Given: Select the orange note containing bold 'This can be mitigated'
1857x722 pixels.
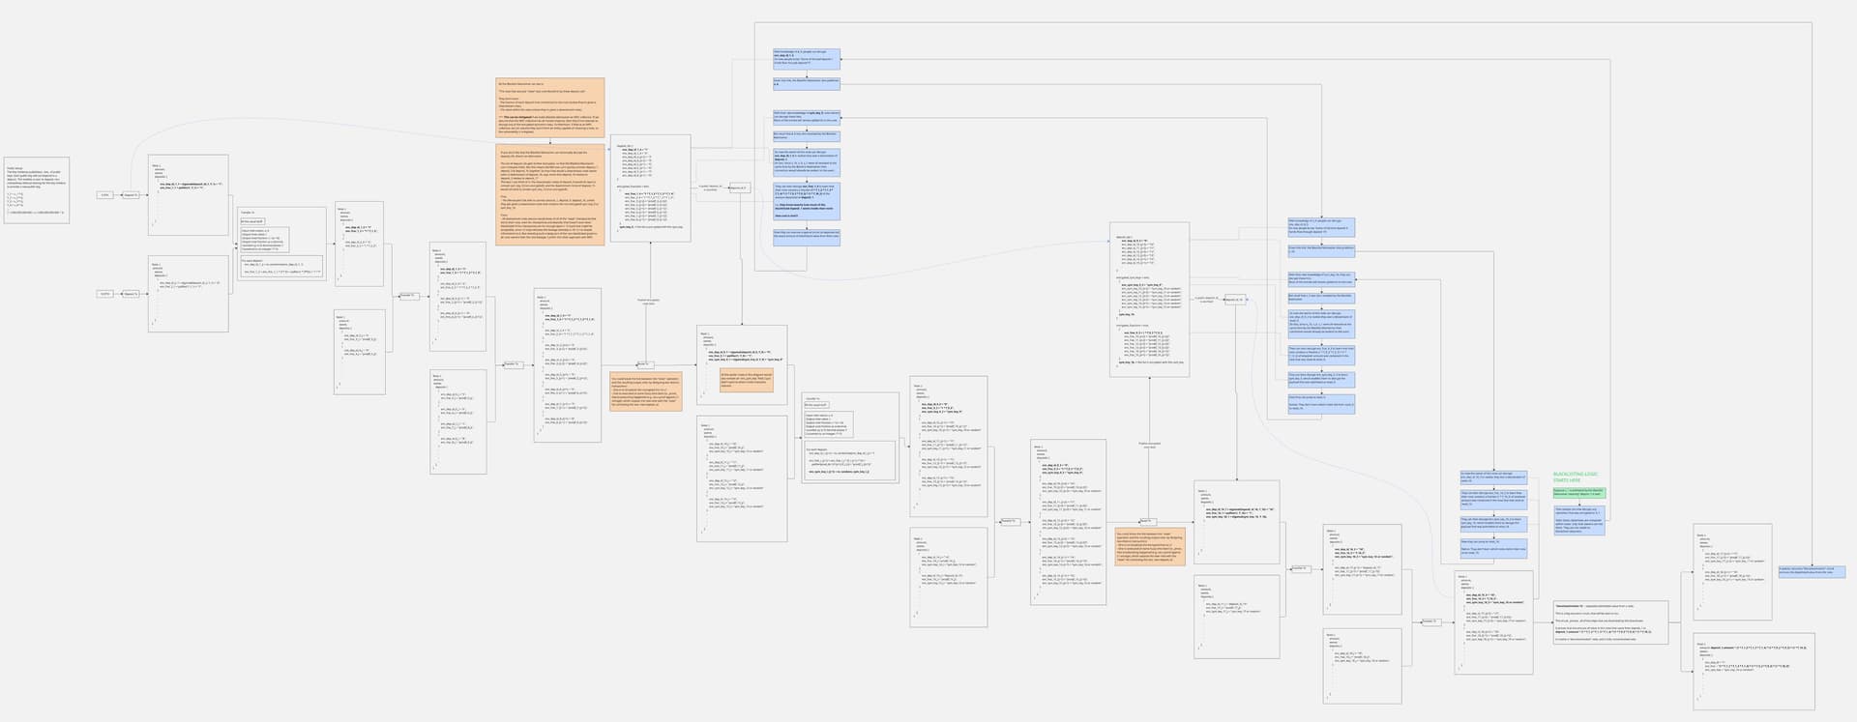Looking at the screenshot, I should pos(549,109).
